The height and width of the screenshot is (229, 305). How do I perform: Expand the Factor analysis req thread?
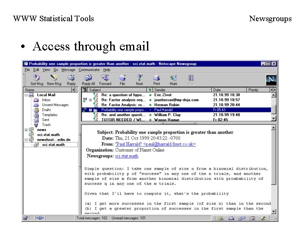[91, 100]
